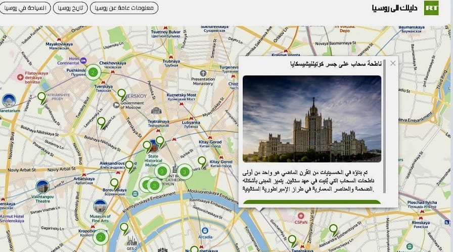The image size is (453, 252).
Task: Click the Vakhtangov Theatre landmark icon
Action: click(x=42, y=186)
